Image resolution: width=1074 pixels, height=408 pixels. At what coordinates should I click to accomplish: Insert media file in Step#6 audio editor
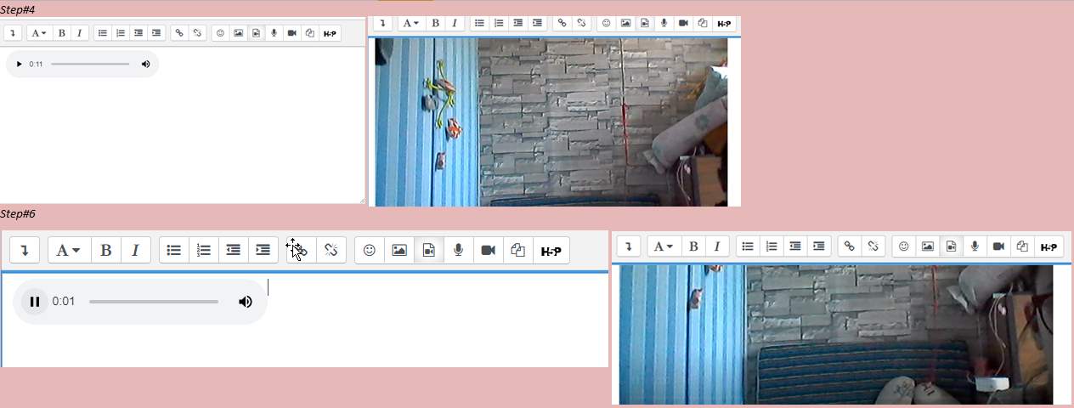[x=429, y=250]
